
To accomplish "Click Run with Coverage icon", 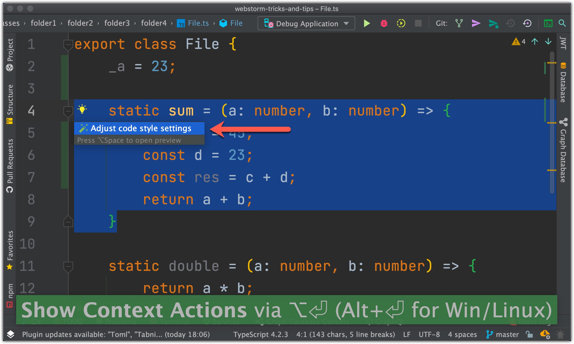I will pyautogui.click(x=401, y=23).
